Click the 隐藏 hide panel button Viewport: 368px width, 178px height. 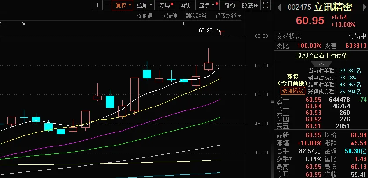click(250, 5)
